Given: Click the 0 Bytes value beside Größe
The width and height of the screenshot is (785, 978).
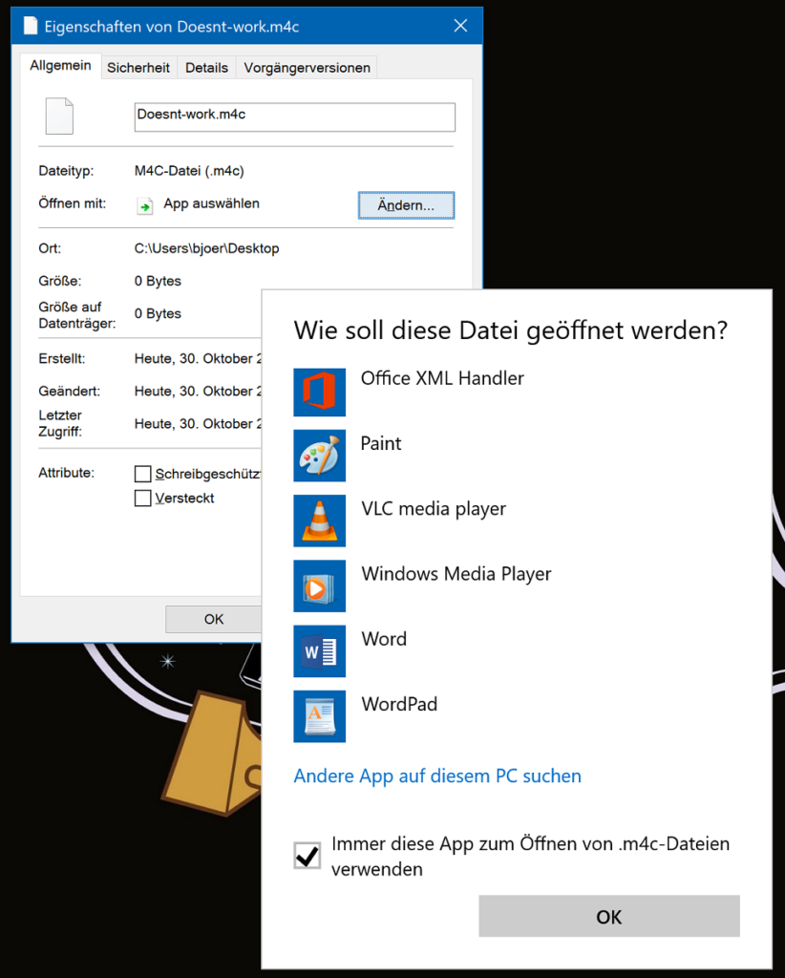Looking at the screenshot, I should point(158,281).
